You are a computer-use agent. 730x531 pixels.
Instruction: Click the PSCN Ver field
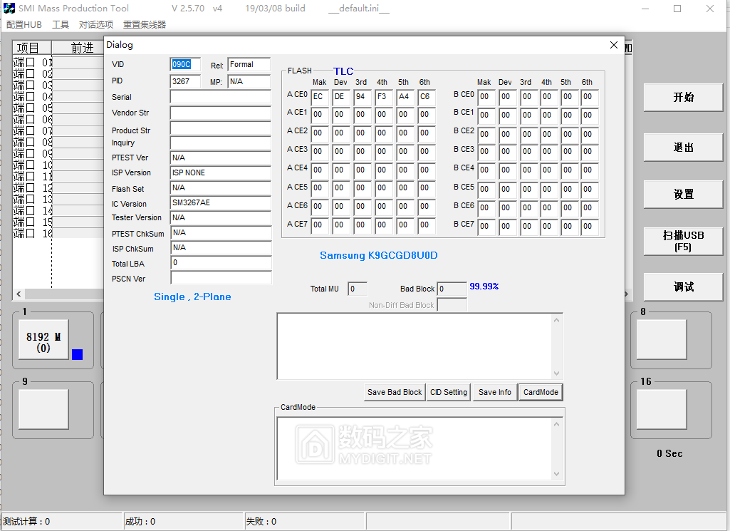221,277
